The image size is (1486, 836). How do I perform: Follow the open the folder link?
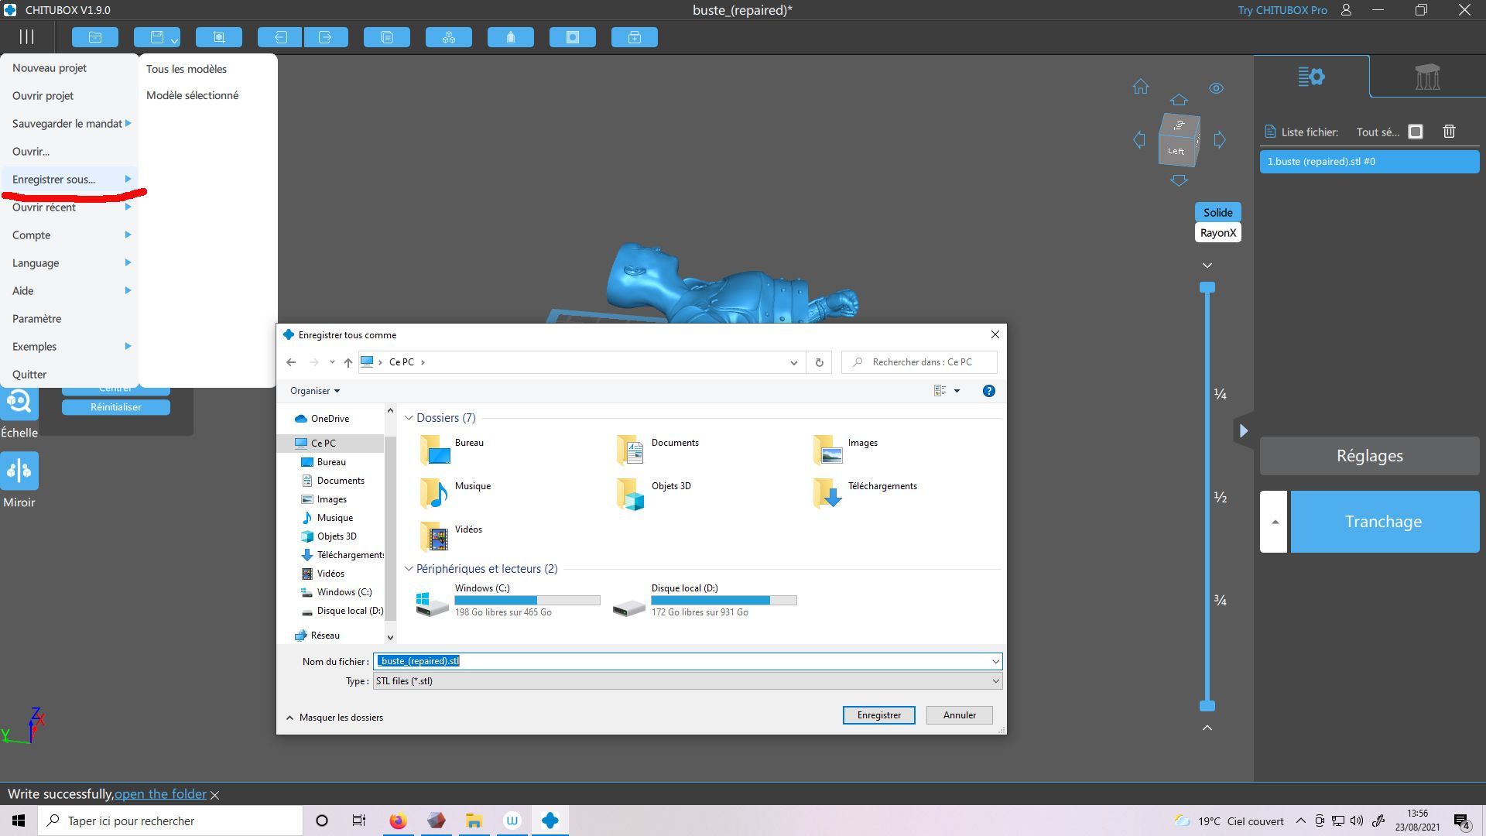point(160,794)
